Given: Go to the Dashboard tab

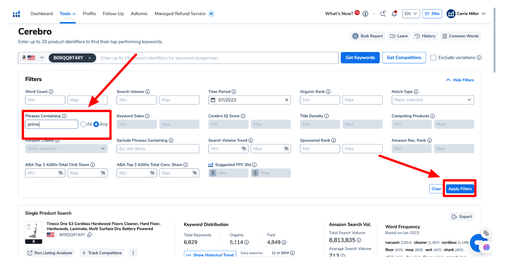Looking at the screenshot, I should [42, 14].
